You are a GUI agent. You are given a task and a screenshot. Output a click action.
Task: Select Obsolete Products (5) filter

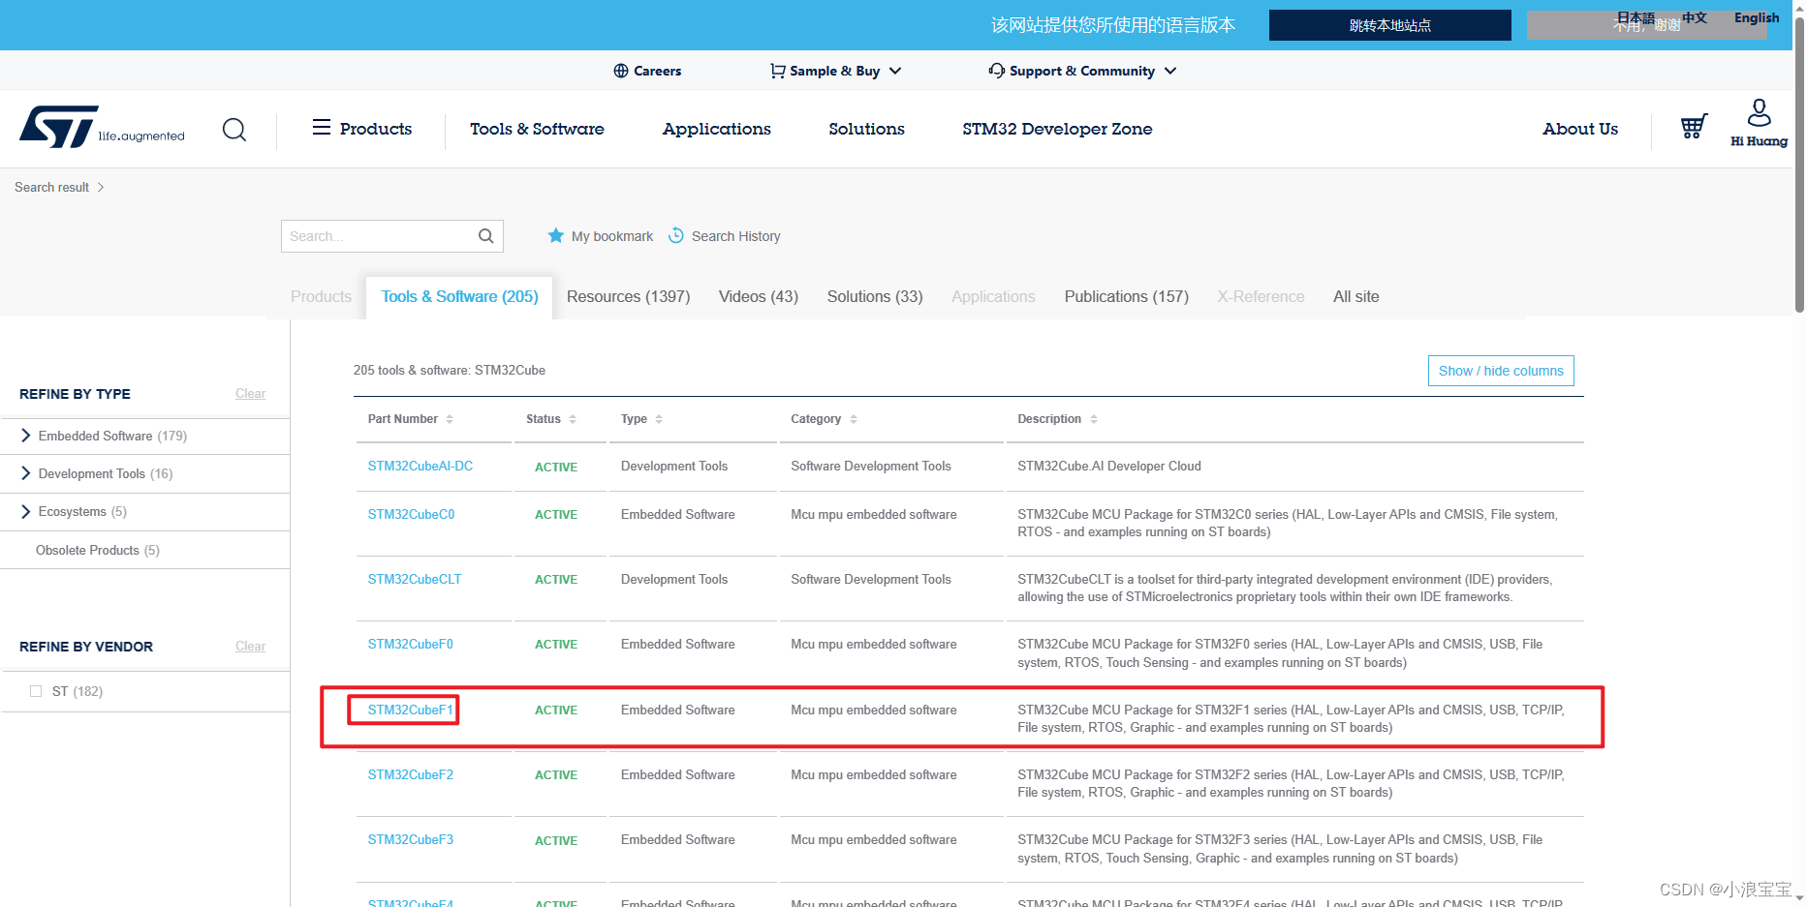pyautogui.click(x=98, y=550)
